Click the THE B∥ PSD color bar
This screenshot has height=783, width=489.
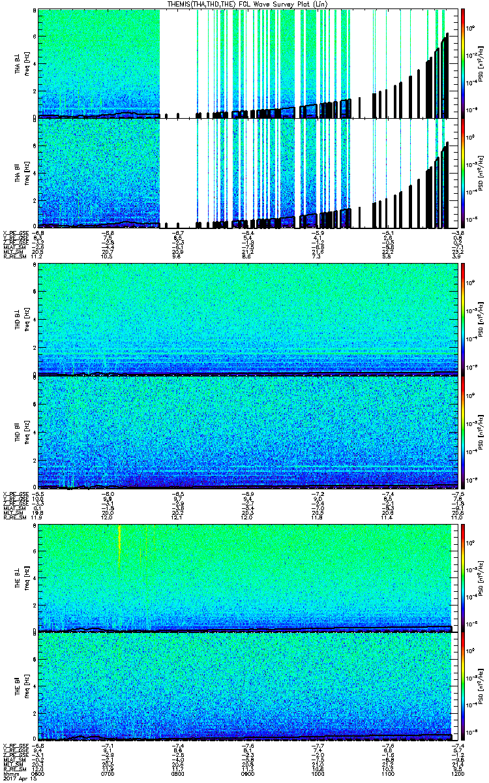click(x=462, y=686)
